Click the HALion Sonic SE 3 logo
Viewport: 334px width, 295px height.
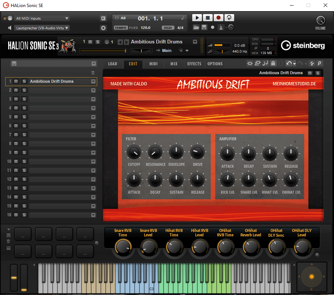(x=33, y=46)
